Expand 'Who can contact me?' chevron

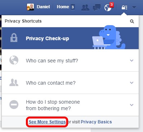(x=132, y=83)
